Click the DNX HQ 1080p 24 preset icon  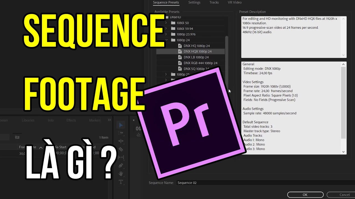(x=180, y=46)
